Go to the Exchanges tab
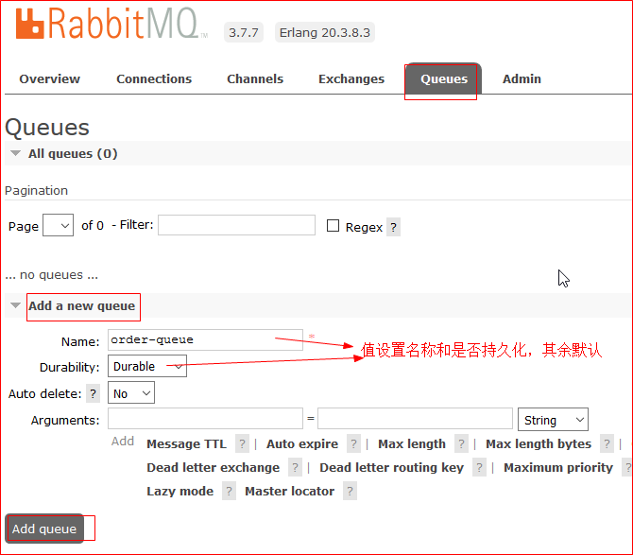The image size is (633, 555). click(351, 78)
